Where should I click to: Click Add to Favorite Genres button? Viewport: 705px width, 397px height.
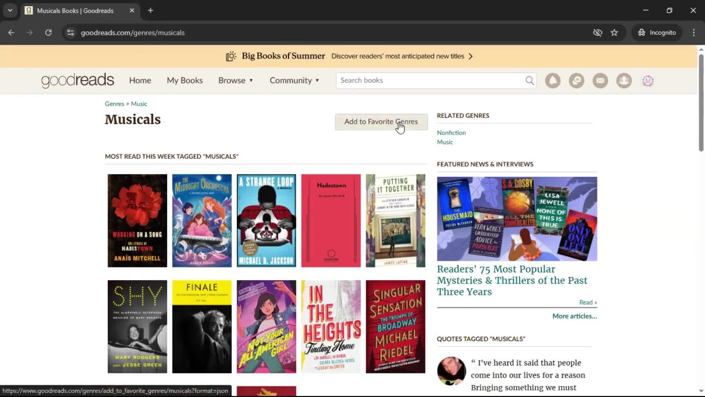[381, 122]
